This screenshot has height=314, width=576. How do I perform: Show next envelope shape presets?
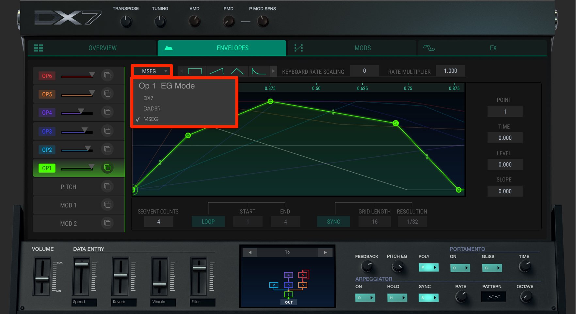273,71
